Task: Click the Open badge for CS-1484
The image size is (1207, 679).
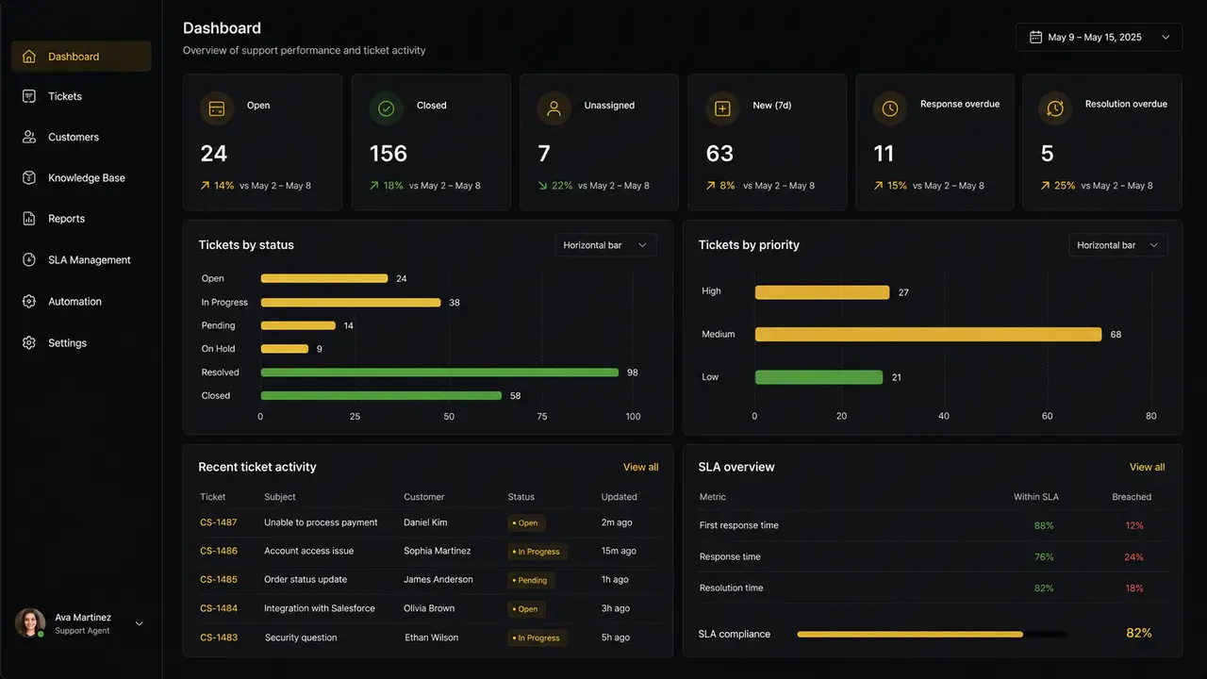Action: (x=525, y=609)
